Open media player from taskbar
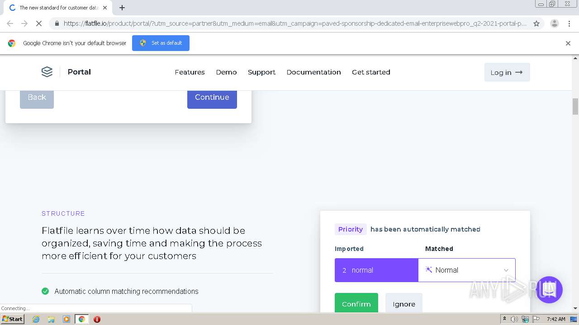Image resolution: width=579 pixels, height=325 pixels. tap(66, 319)
